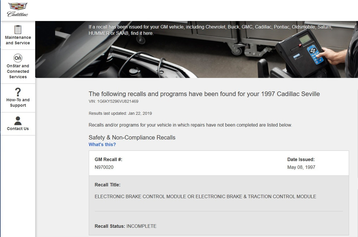Click Electronic Brake Control Module recall title
This screenshot has width=358, height=237.
tap(205, 196)
